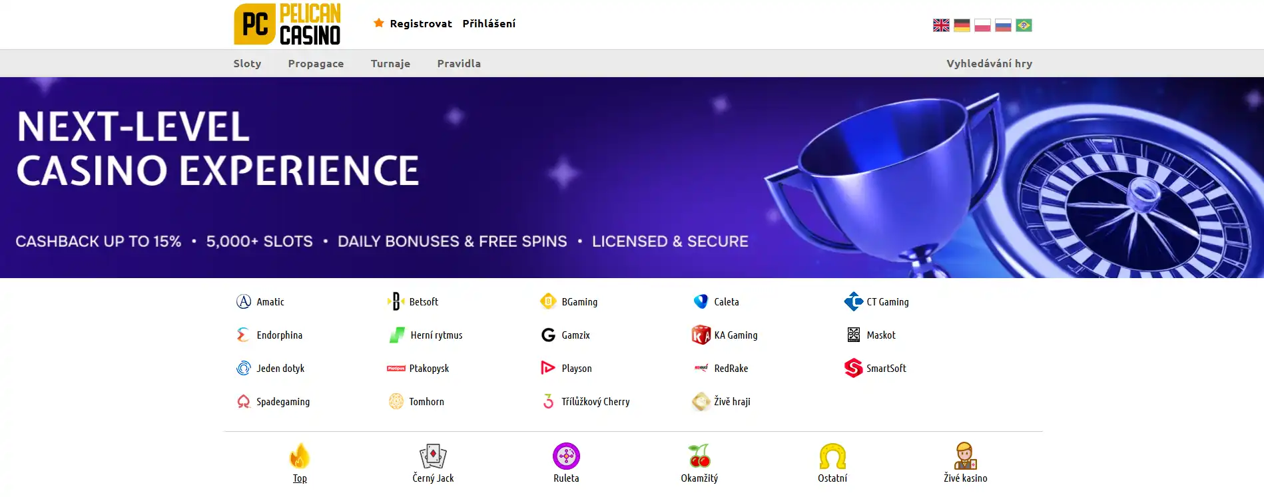The height and width of the screenshot is (497, 1264).
Task: Click the Maskot provider icon
Action: (x=854, y=335)
